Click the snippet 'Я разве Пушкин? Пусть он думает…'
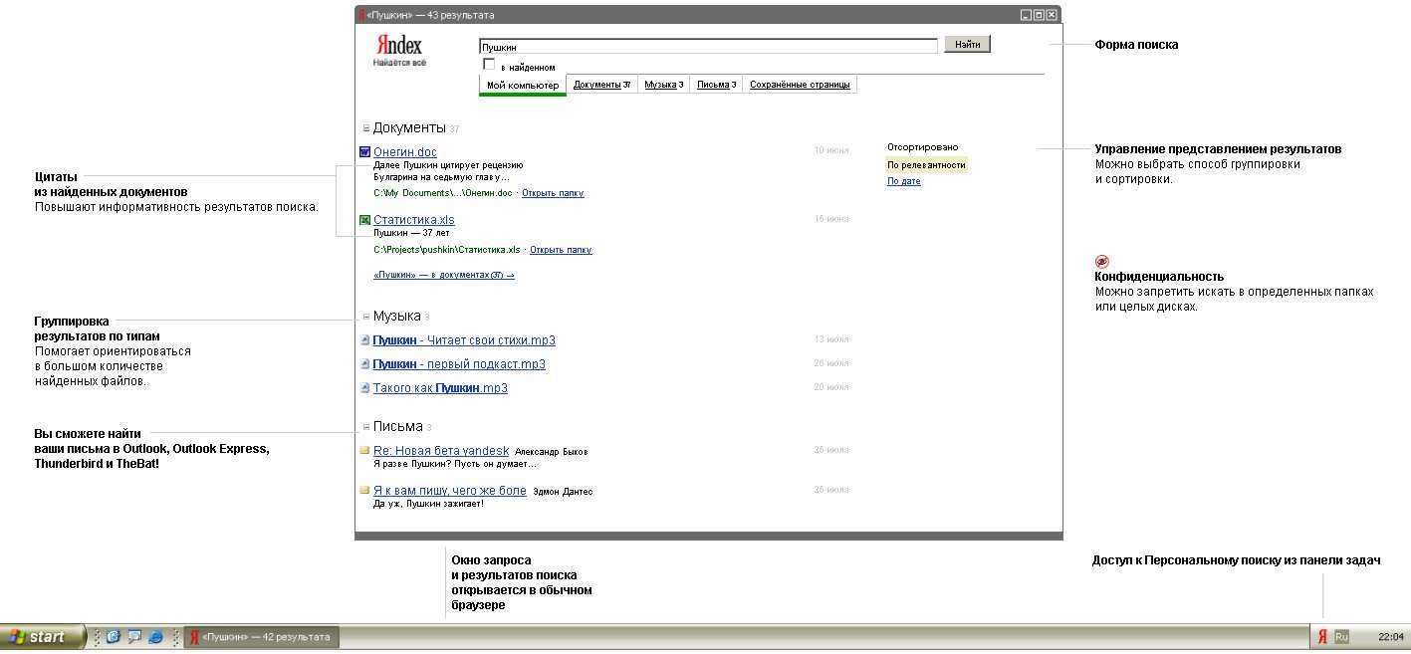Image resolution: width=1411 pixels, height=654 pixels. [x=455, y=464]
